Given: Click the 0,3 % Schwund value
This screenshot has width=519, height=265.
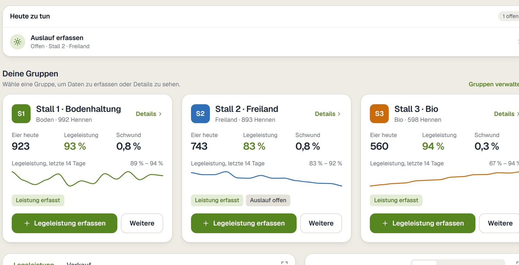Looking at the screenshot, I should tap(487, 146).
